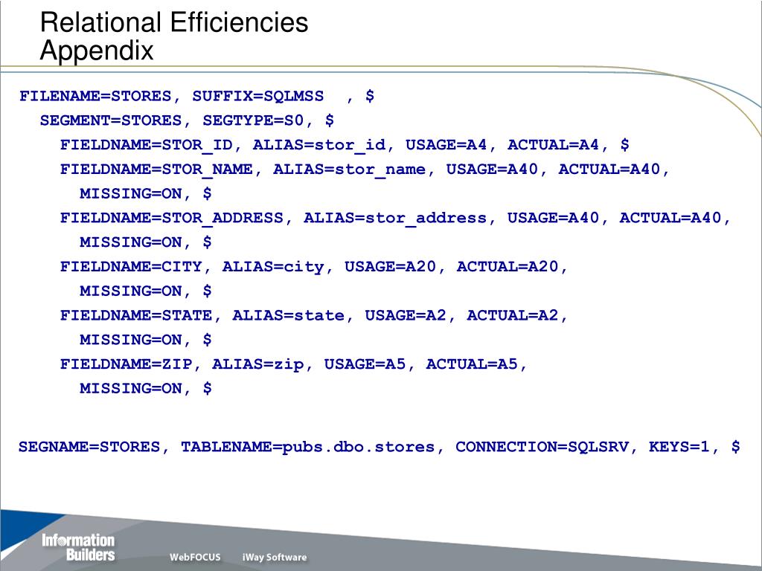Select the Relational Efficiencies title line
762x571 pixels.
click(x=174, y=22)
